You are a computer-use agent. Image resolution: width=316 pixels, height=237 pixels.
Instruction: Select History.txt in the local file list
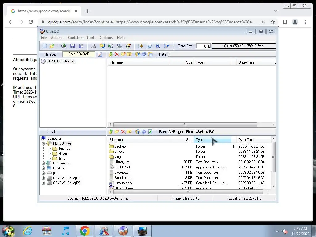(122, 162)
